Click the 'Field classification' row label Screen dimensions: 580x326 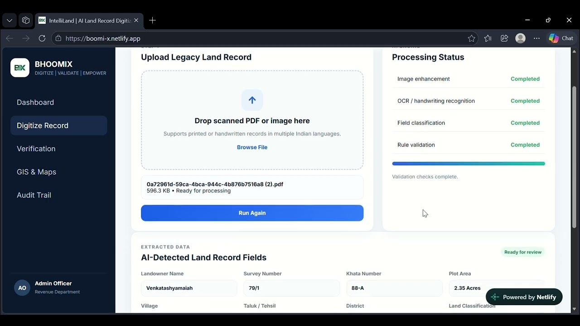pos(421,123)
